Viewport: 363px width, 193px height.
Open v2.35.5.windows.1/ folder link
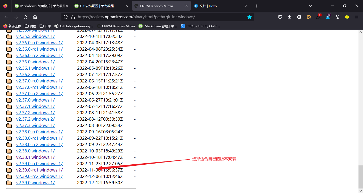click(x=35, y=36)
